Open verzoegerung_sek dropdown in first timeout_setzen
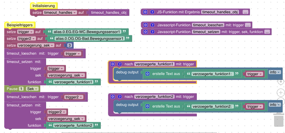The image size is (285, 133). point(66,75)
